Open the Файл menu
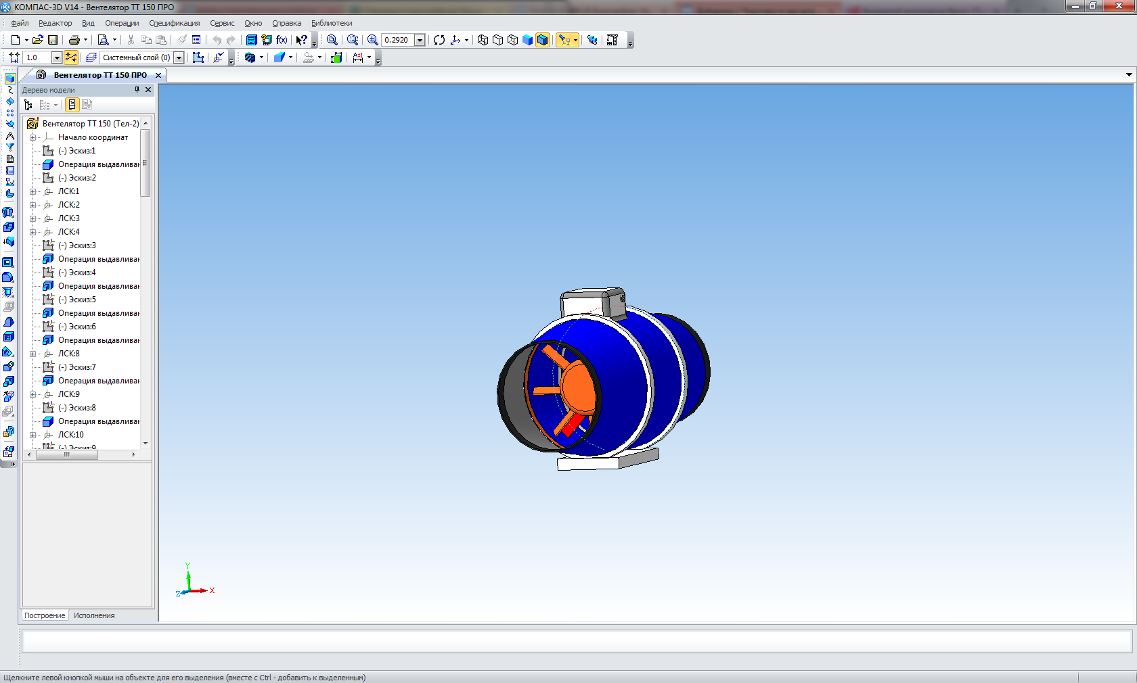1137x683 pixels. [20, 23]
